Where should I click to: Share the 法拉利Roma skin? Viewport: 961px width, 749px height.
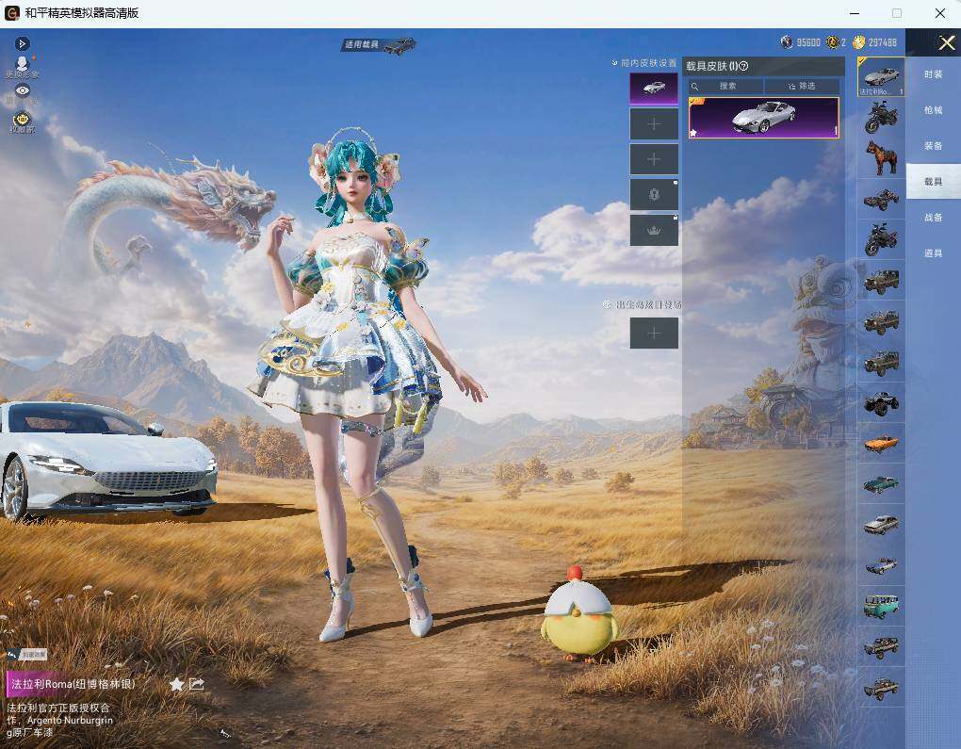tap(196, 683)
